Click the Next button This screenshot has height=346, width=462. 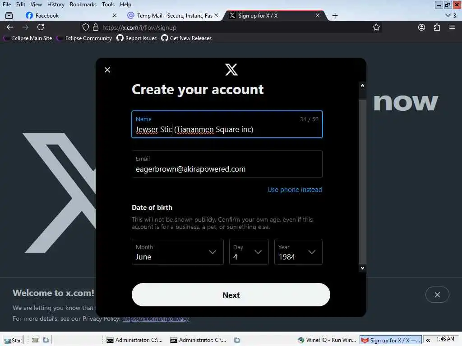click(x=231, y=295)
